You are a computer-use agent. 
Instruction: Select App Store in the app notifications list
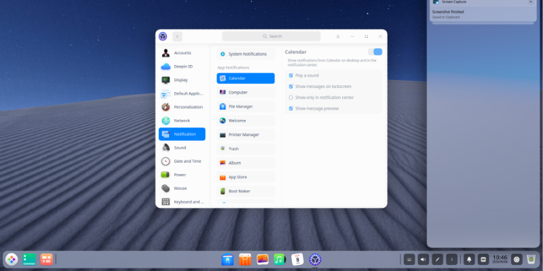click(x=238, y=177)
